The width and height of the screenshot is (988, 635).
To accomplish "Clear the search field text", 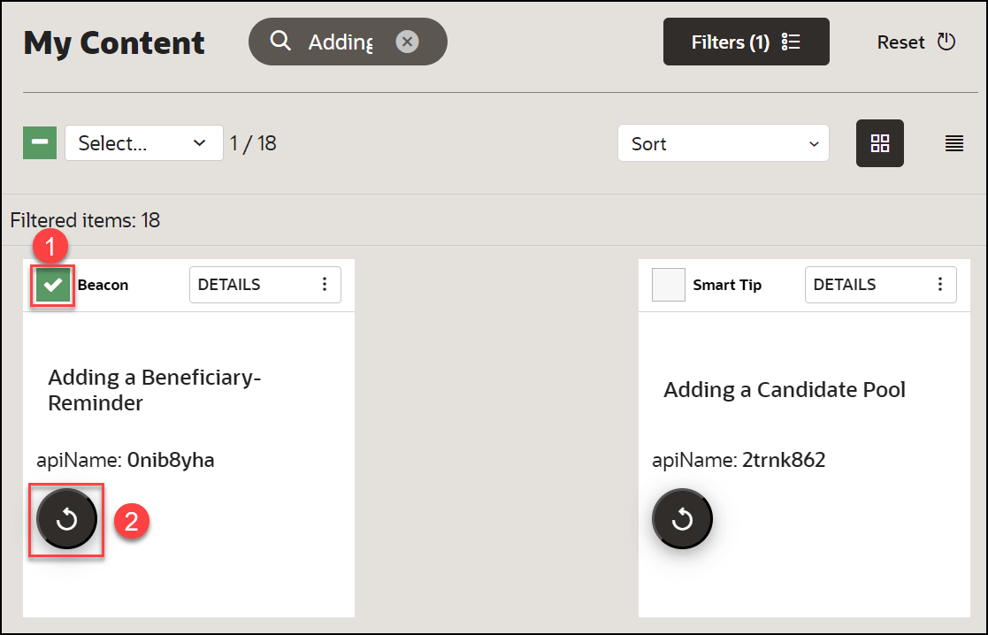I will (x=407, y=42).
